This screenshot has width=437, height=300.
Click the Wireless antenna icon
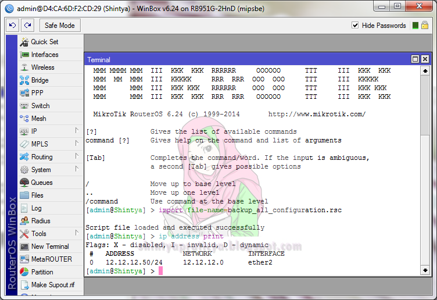[24, 67]
